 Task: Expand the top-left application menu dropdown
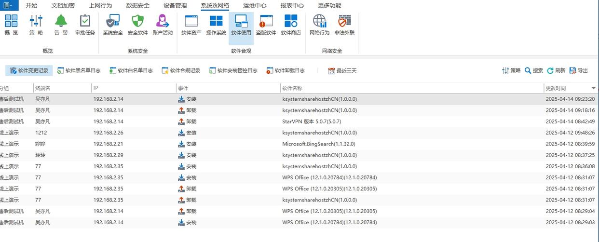tap(8, 5)
